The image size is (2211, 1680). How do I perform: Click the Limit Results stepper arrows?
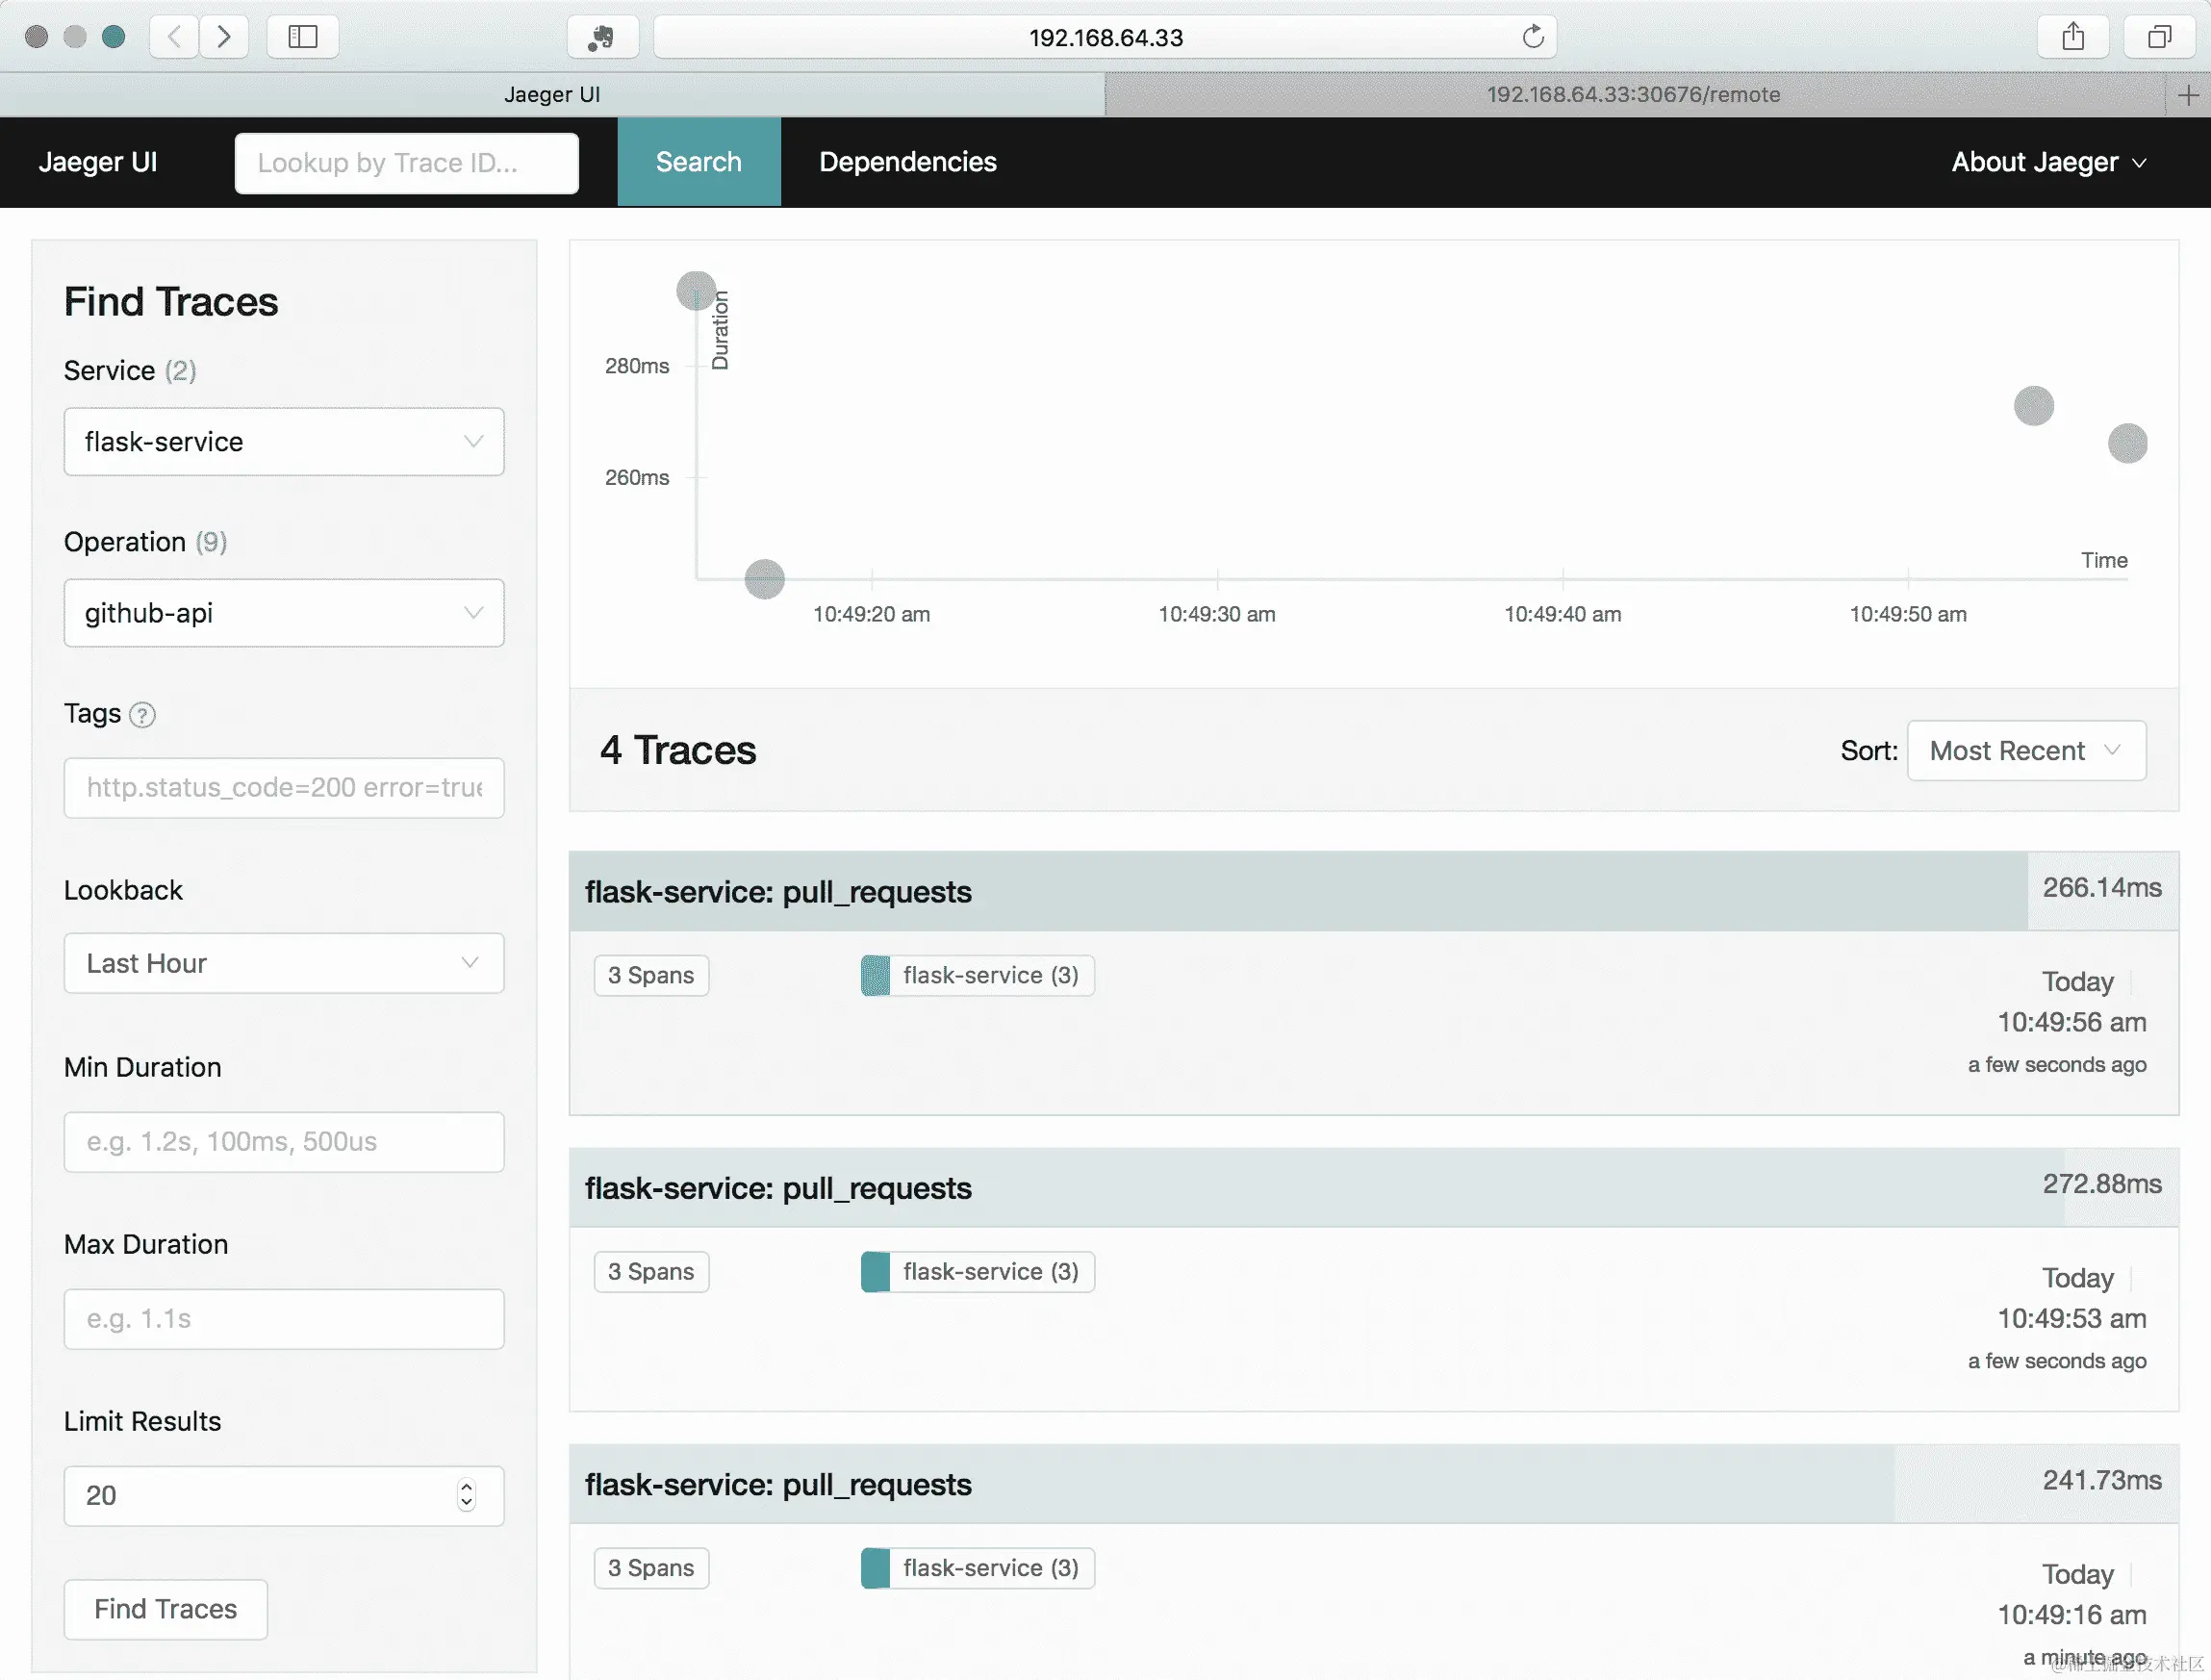(466, 1495)
